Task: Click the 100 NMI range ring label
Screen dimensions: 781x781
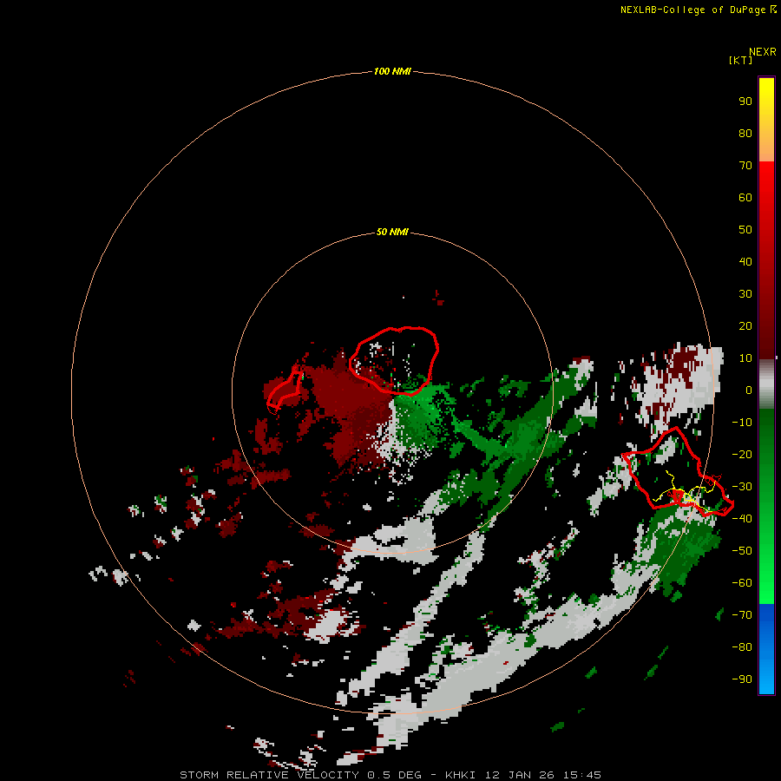Action: pos(392,72)
